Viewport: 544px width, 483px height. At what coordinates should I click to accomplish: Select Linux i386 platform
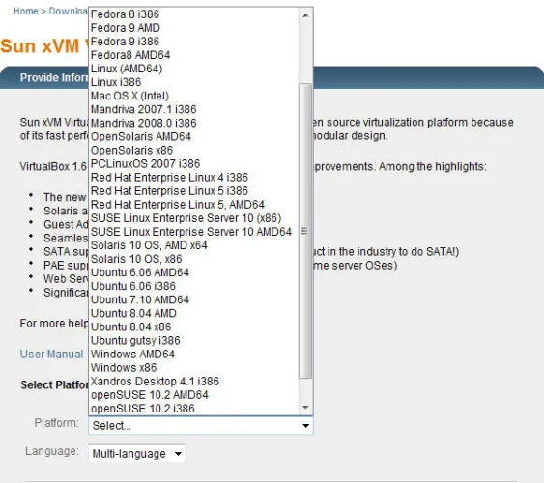(x=193, y=82)
